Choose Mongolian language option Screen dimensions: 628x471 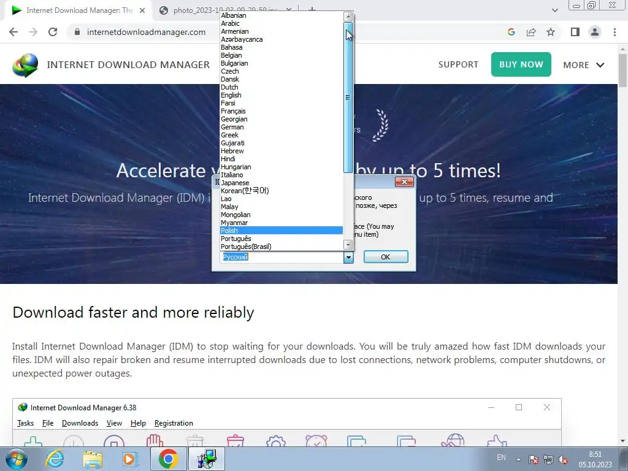(x=281, y=215)
